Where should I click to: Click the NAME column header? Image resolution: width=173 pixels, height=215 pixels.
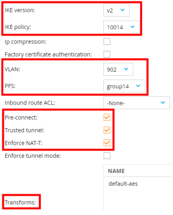pos(116,171)
